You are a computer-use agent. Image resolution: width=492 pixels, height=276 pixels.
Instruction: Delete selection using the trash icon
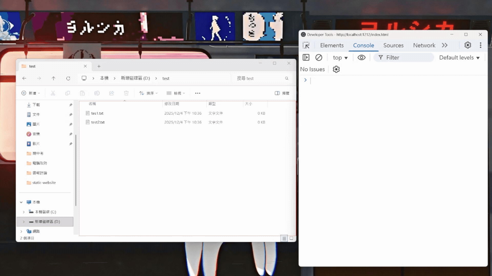(x=126, y=93)
